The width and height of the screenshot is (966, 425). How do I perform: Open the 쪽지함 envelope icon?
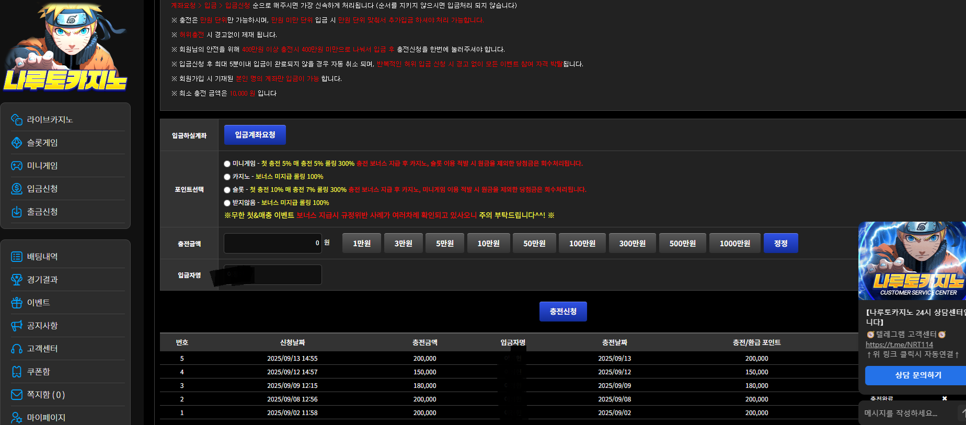pos(17,395)
